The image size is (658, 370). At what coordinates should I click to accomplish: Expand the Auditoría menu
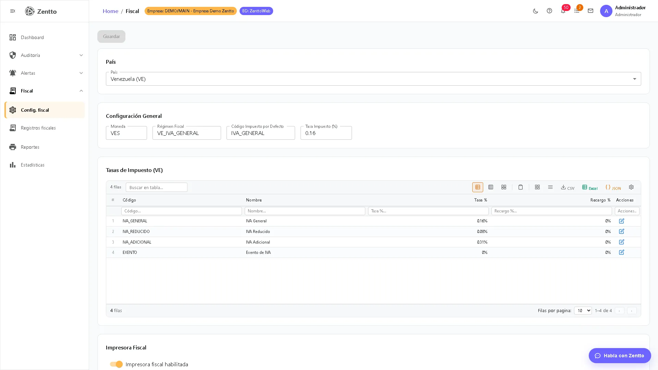45,55
